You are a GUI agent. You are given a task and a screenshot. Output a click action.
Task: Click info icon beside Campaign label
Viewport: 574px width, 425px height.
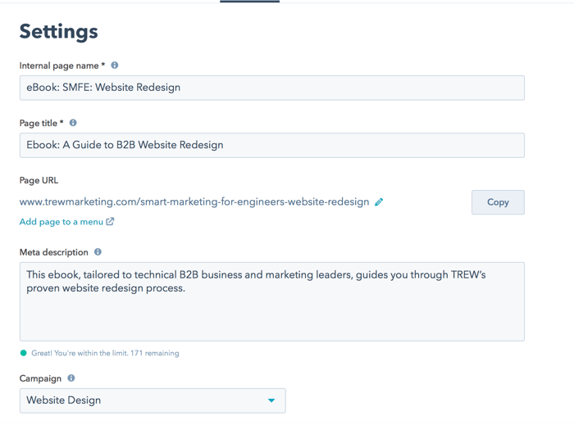(x=71, y=378)
